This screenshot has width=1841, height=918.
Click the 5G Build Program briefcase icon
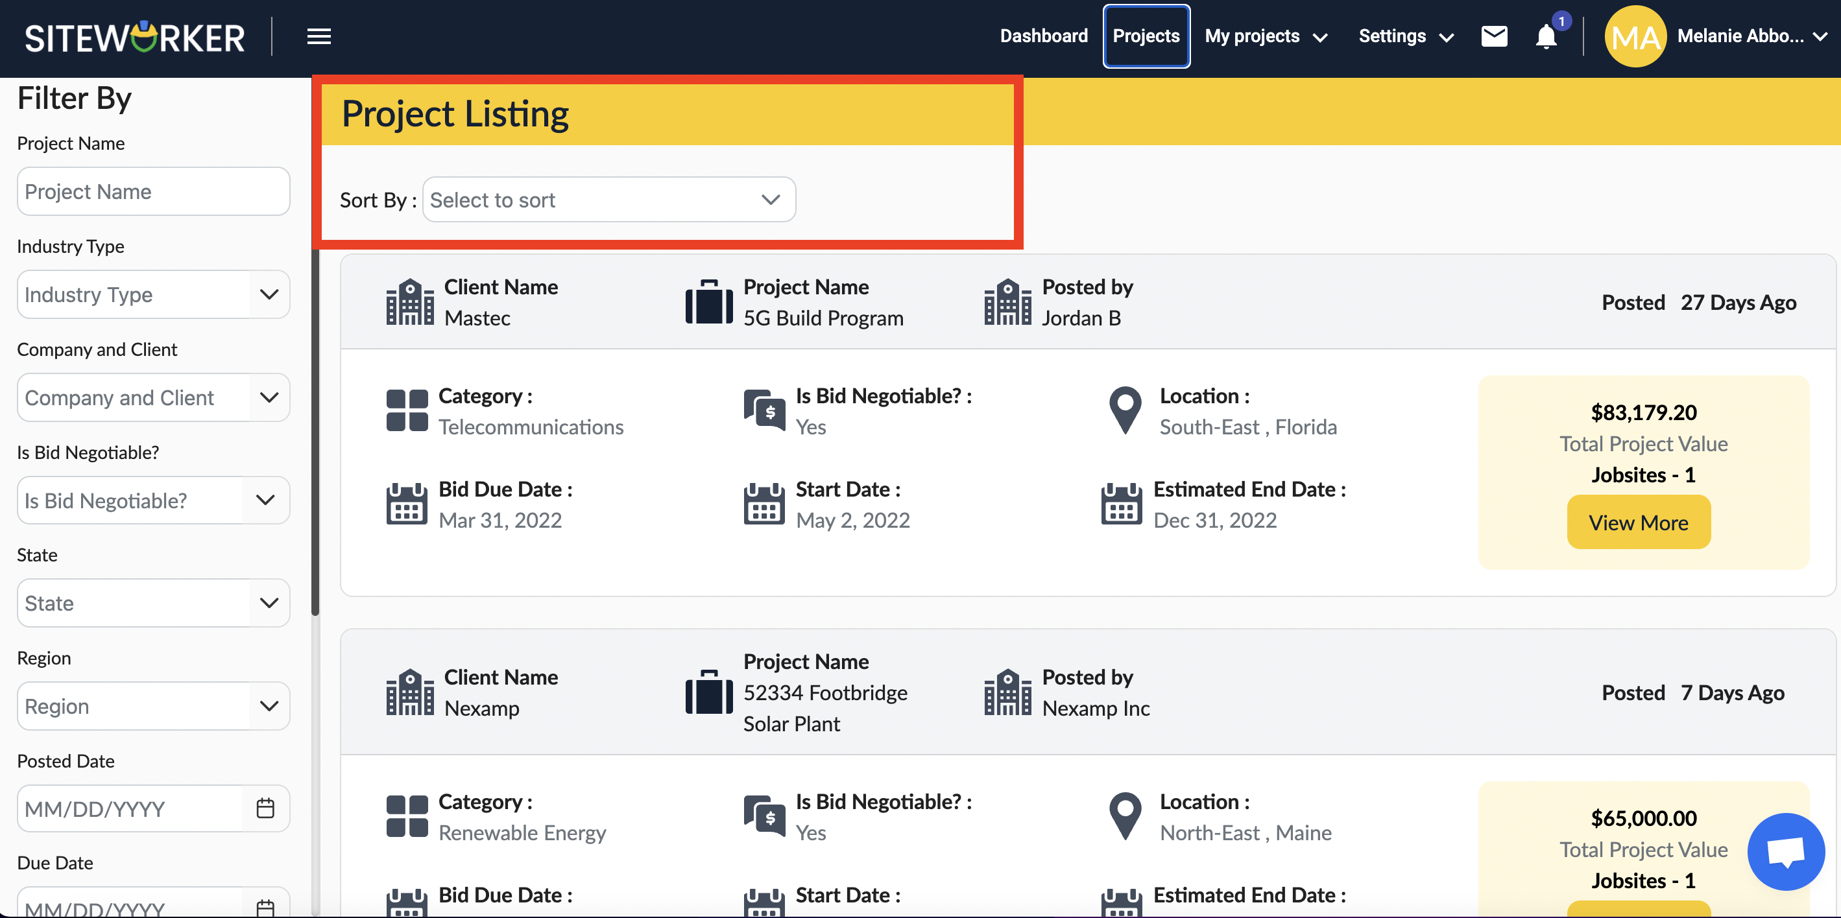pos(709,301)
